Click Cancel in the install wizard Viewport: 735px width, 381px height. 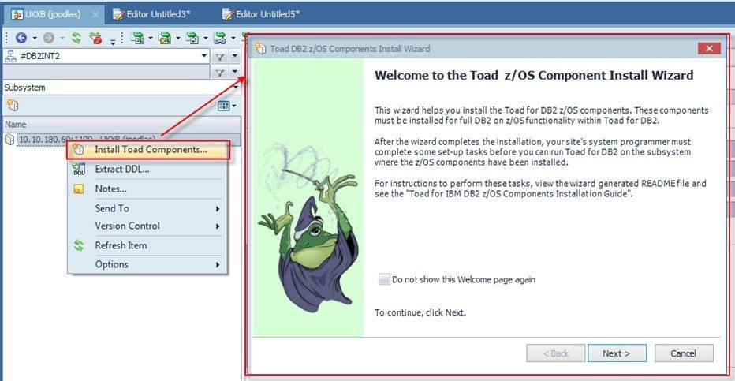[x=684, y=353]
